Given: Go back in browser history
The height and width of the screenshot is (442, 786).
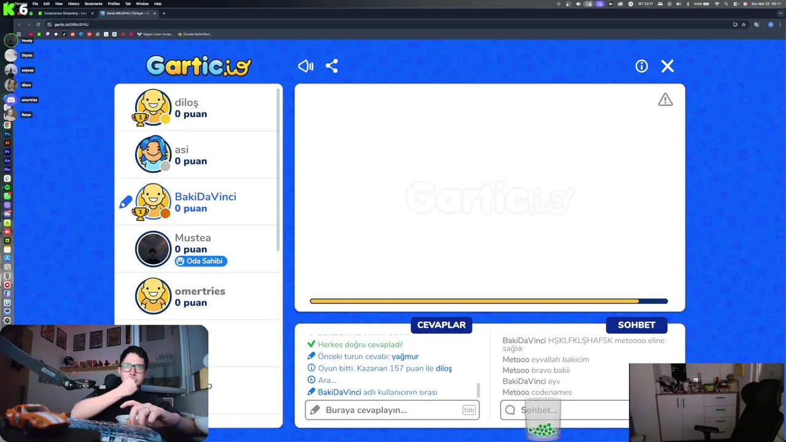Looking at the screenshot, I should 19,25.
